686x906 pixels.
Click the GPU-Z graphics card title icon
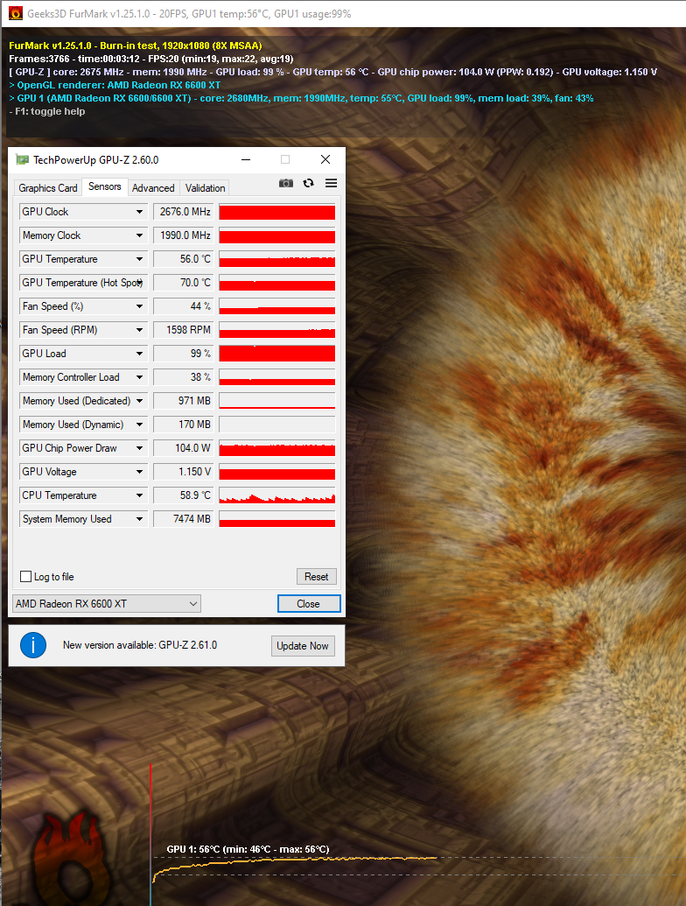(22, 160)
